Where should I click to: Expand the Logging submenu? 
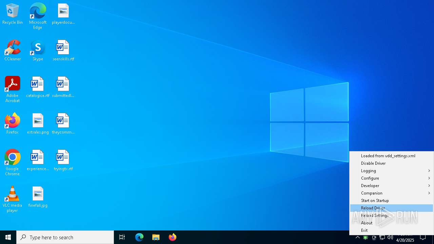click(392, 171)
